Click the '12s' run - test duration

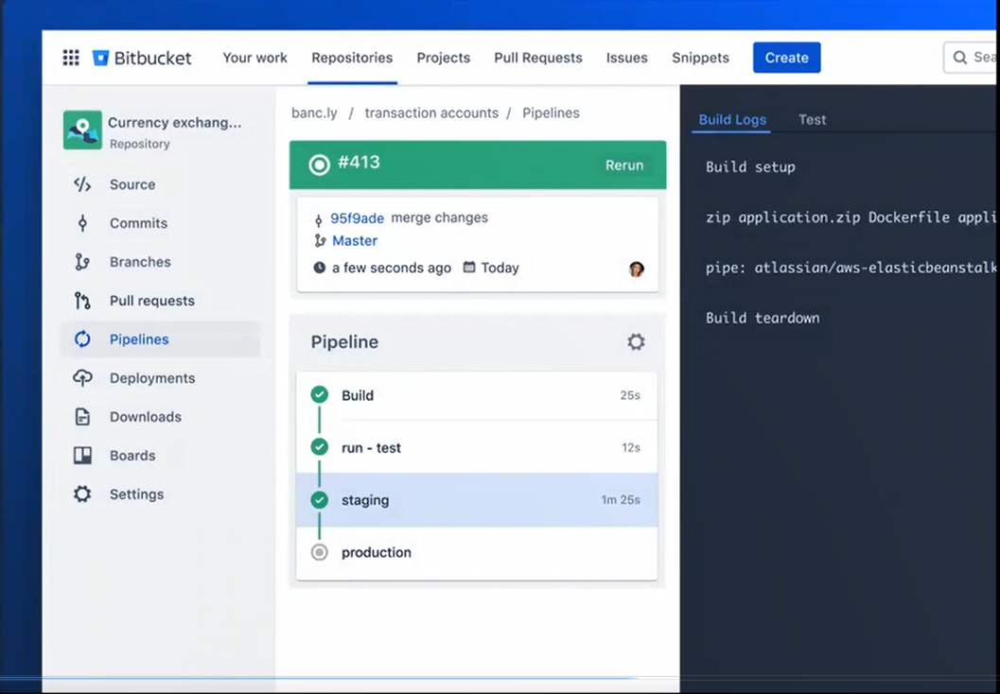coord(631,448)
